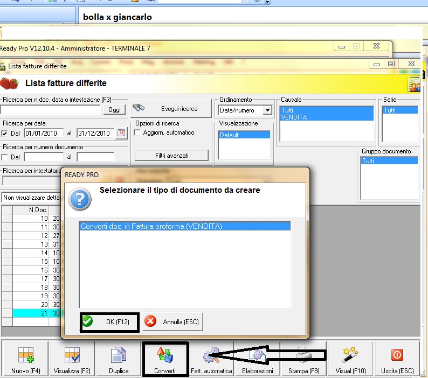Open Visual (F10) magic wand icon
428x378 pixels.
(350, 355)
